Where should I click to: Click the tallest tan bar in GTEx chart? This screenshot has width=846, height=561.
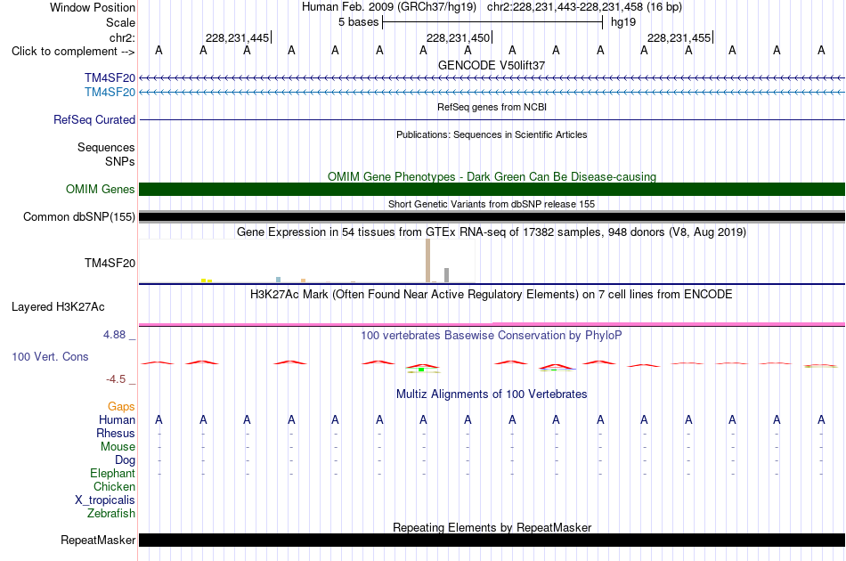pyautogui.click(x=427, y=261)
